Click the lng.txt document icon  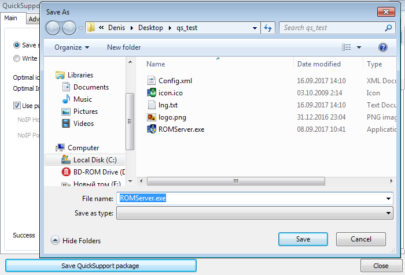coord(152,105)
